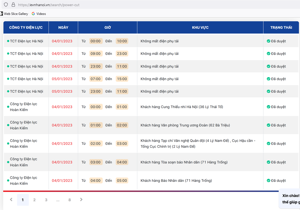Click 'Công ty Điện lực Hoàn Kiếm' in 01:00–02:00 row

[x=23, y=125]
